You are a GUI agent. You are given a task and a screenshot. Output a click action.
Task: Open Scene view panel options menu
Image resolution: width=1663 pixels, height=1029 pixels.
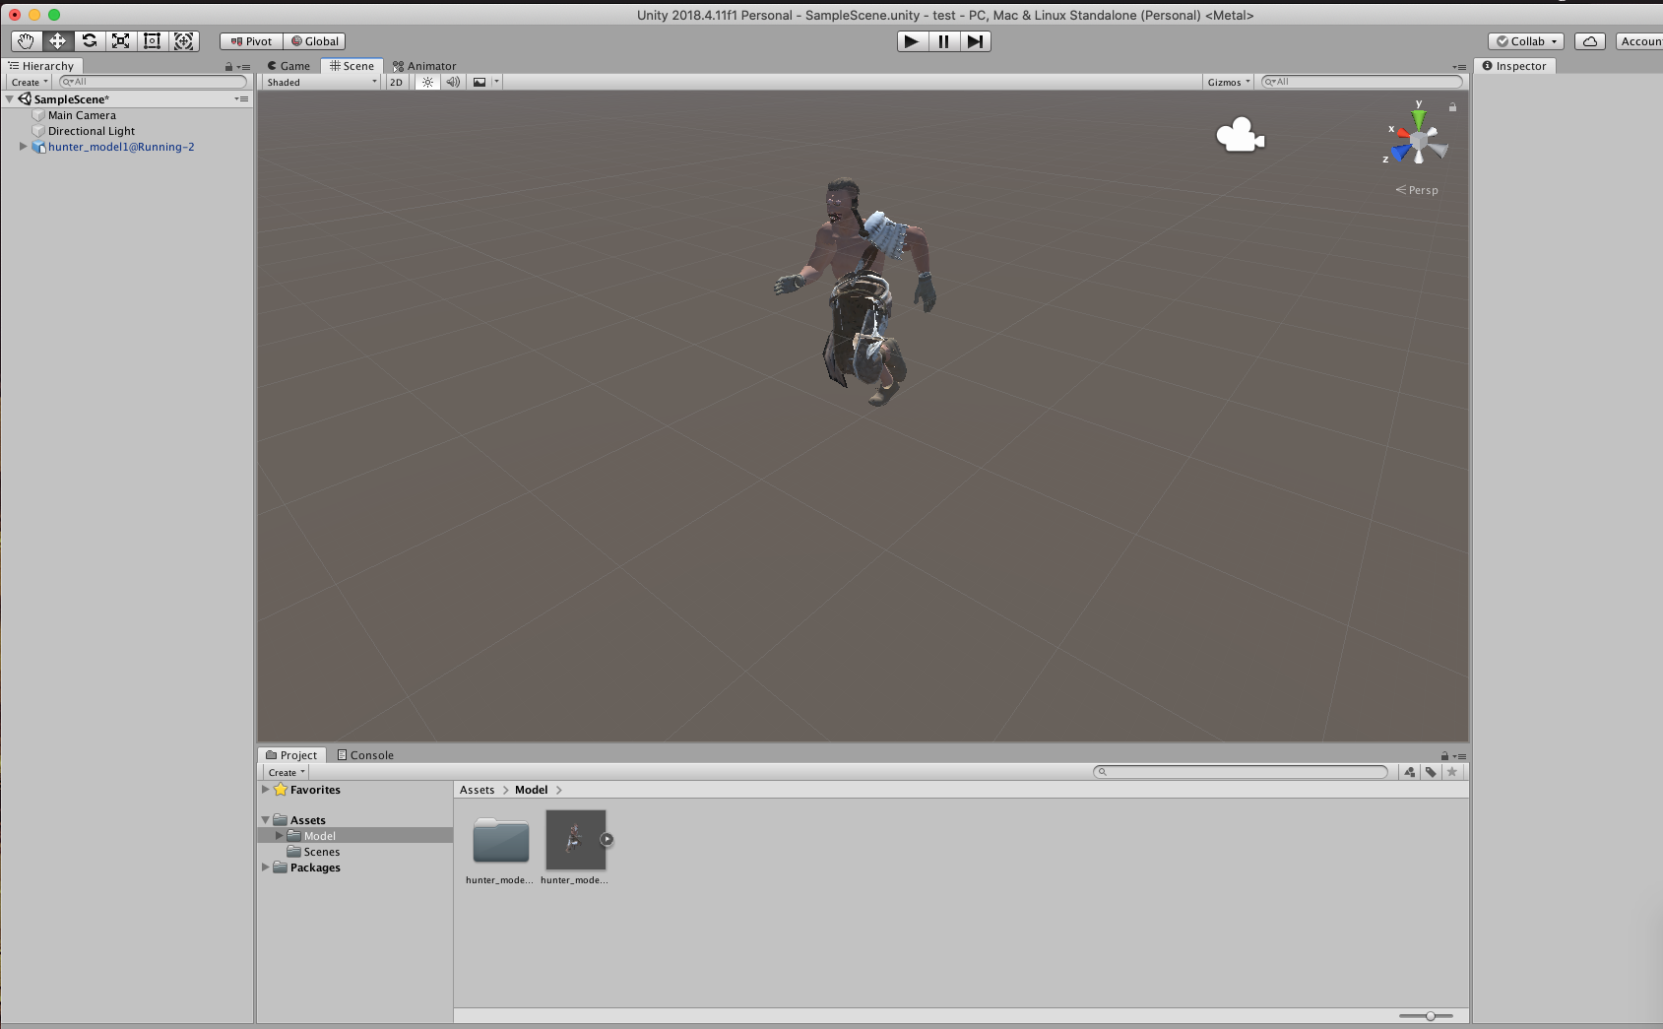1459,67
